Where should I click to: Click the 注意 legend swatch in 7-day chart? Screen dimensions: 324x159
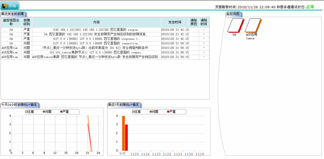[133, 112]
